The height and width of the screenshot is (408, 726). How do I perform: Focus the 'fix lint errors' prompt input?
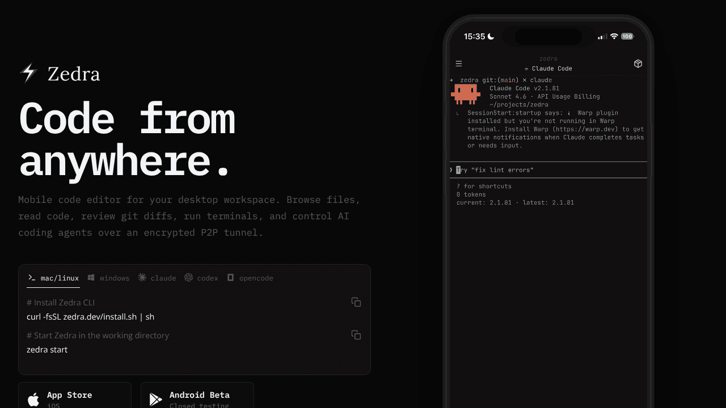point(548,170)
